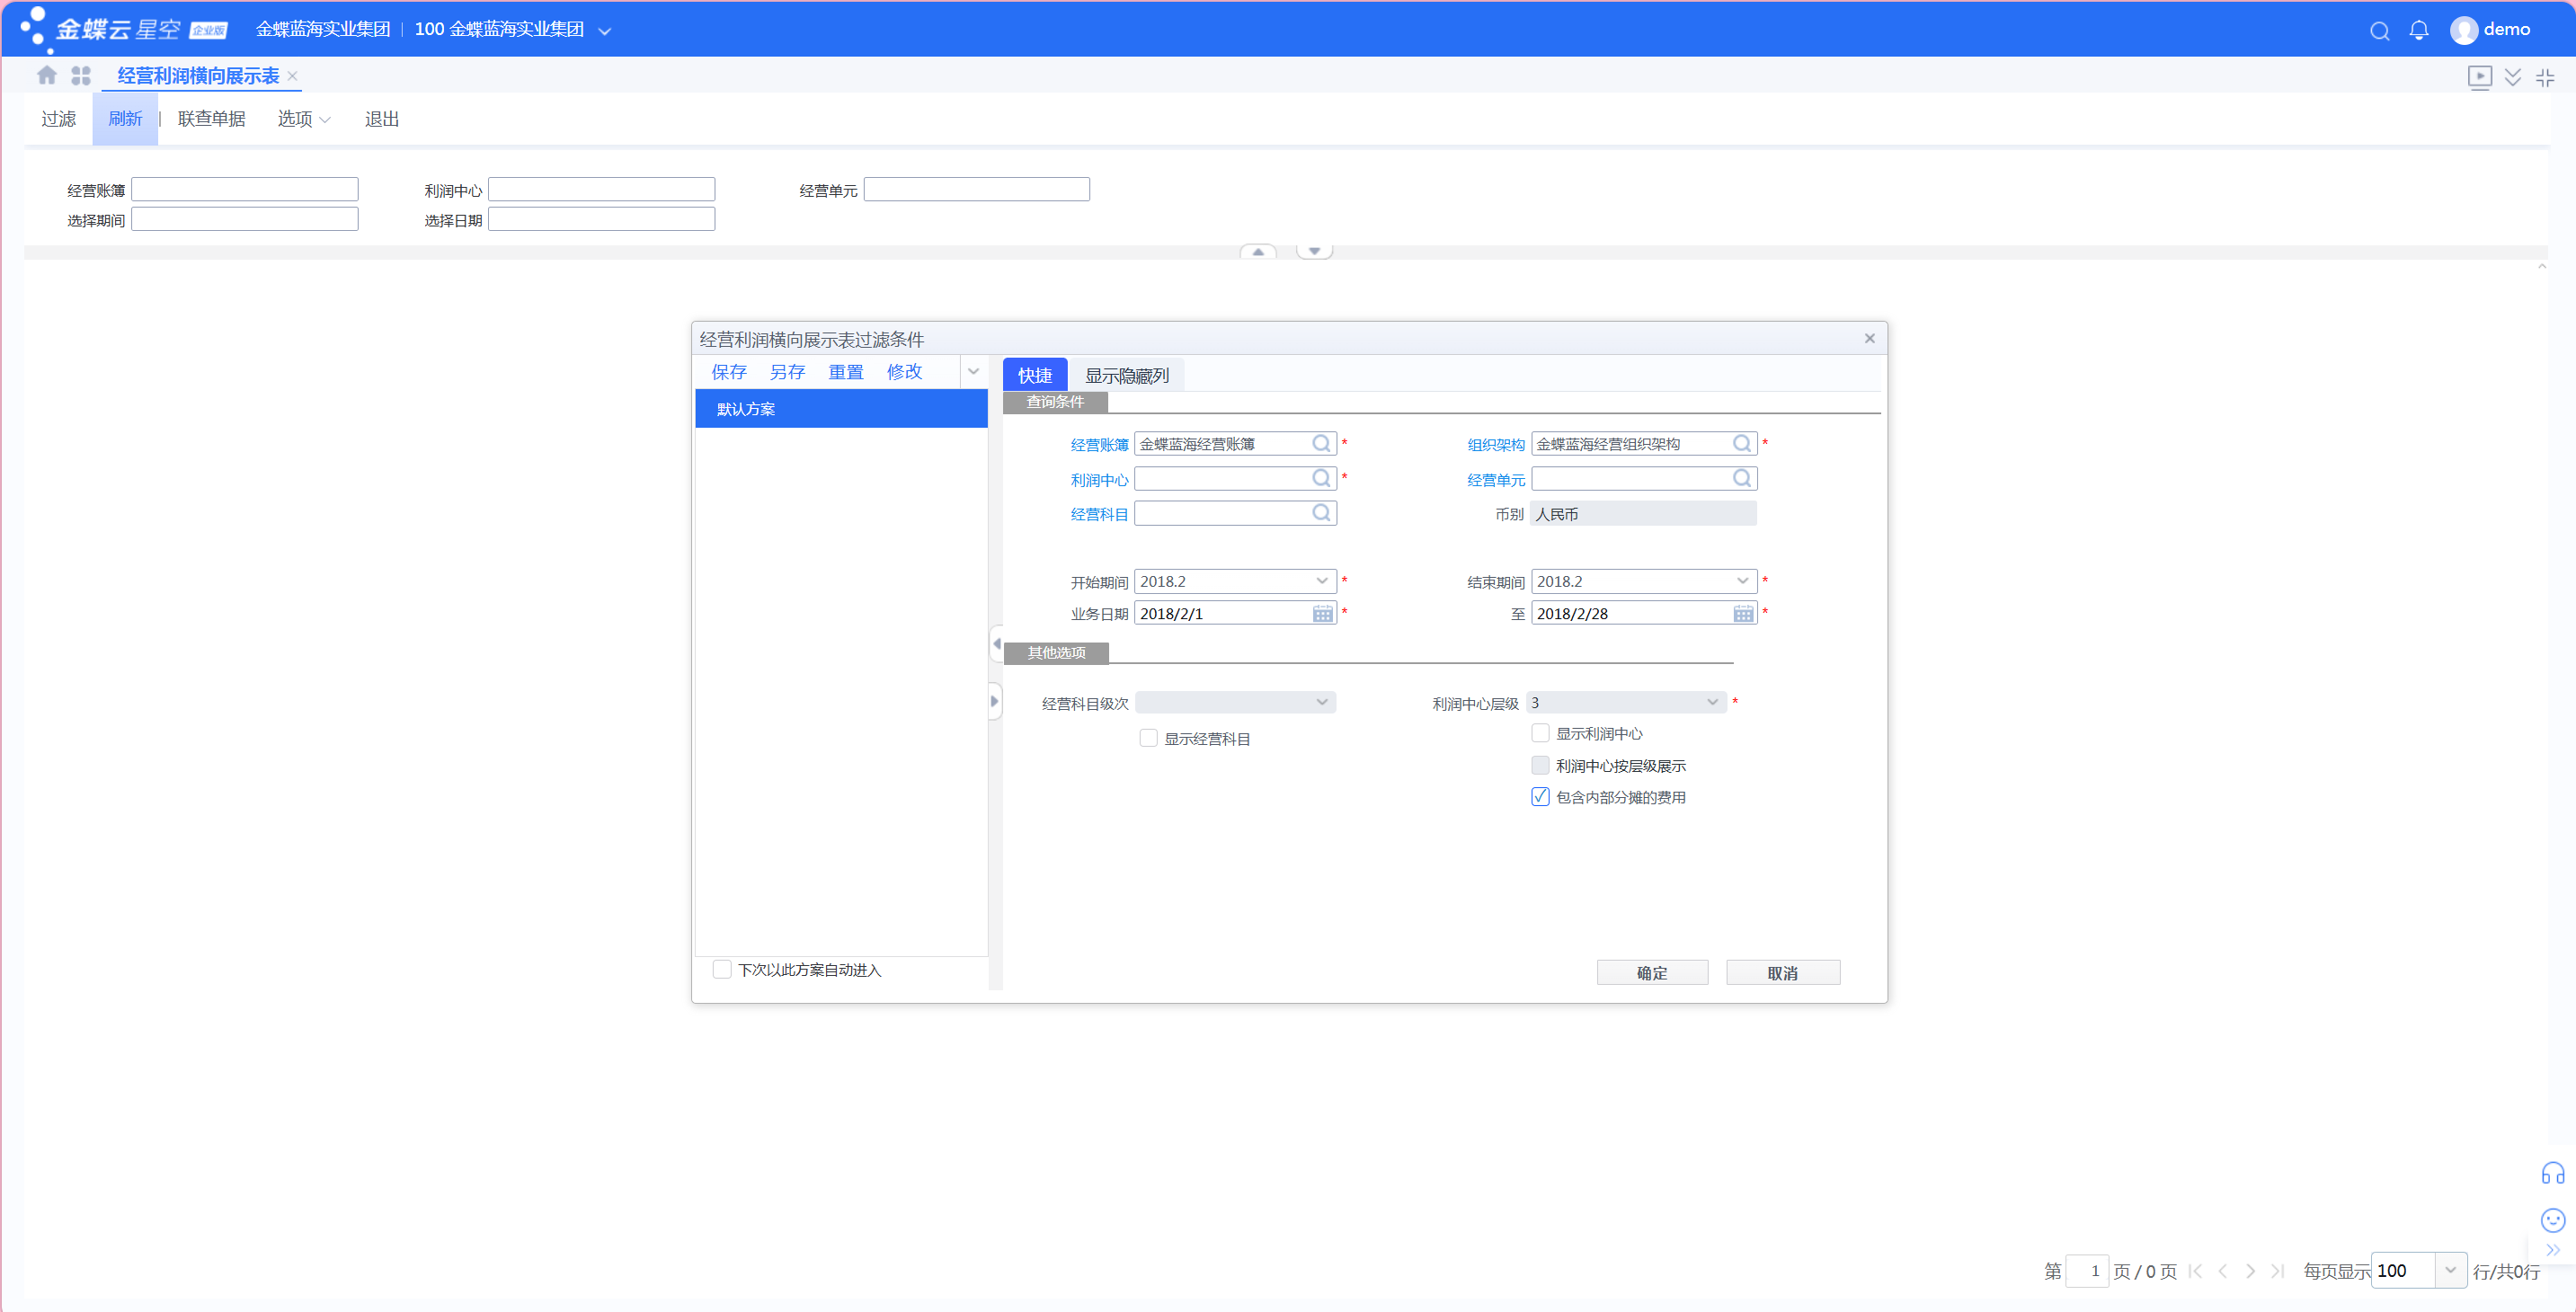The width and height of the screenshot is (2576, 1312).
Task: Open lookup for 经营账簿 field in dialog
Action: tap(1321, 443)
